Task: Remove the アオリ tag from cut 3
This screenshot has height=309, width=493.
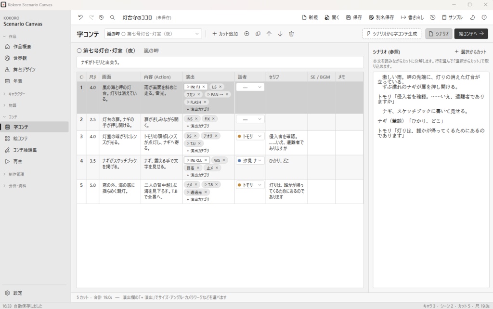Action: click(216, 136)
